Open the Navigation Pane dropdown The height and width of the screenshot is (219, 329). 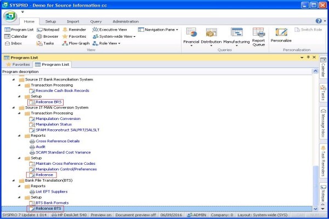(158, 30)
